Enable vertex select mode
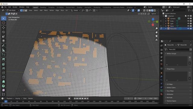Image resolution: width=193 pixels, height=109 pixels. coord(21,11)
